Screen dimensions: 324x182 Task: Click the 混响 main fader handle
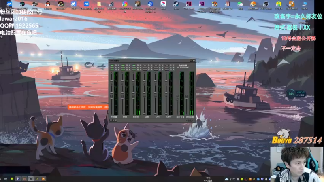pos(145,114)
